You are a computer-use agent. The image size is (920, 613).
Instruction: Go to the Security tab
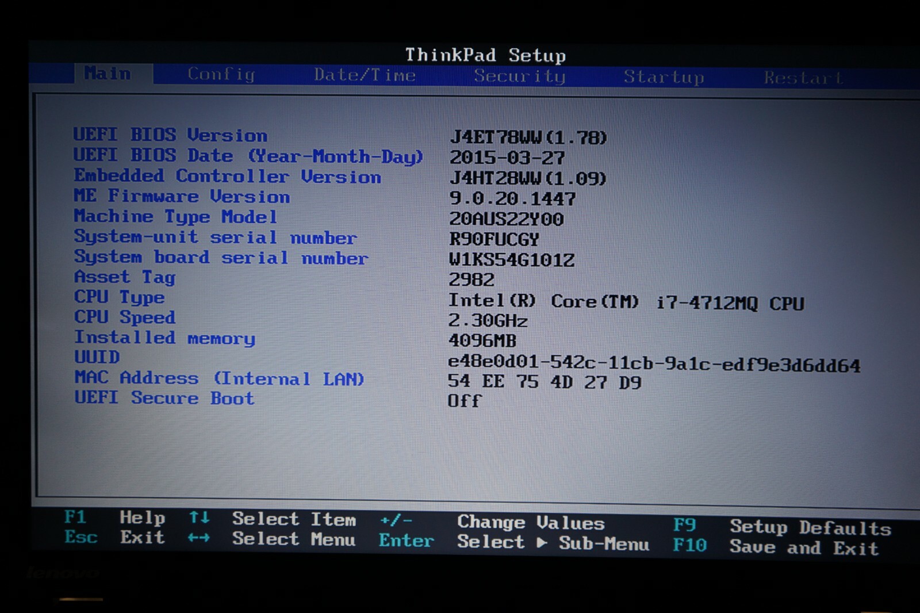coord(520,76)
